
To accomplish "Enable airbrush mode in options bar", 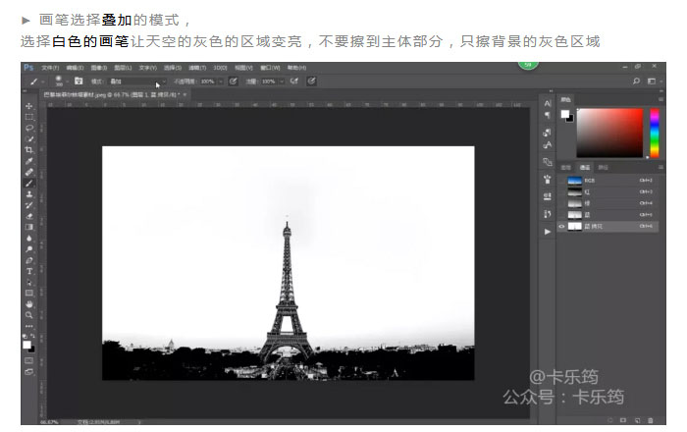I will point(294,81).
